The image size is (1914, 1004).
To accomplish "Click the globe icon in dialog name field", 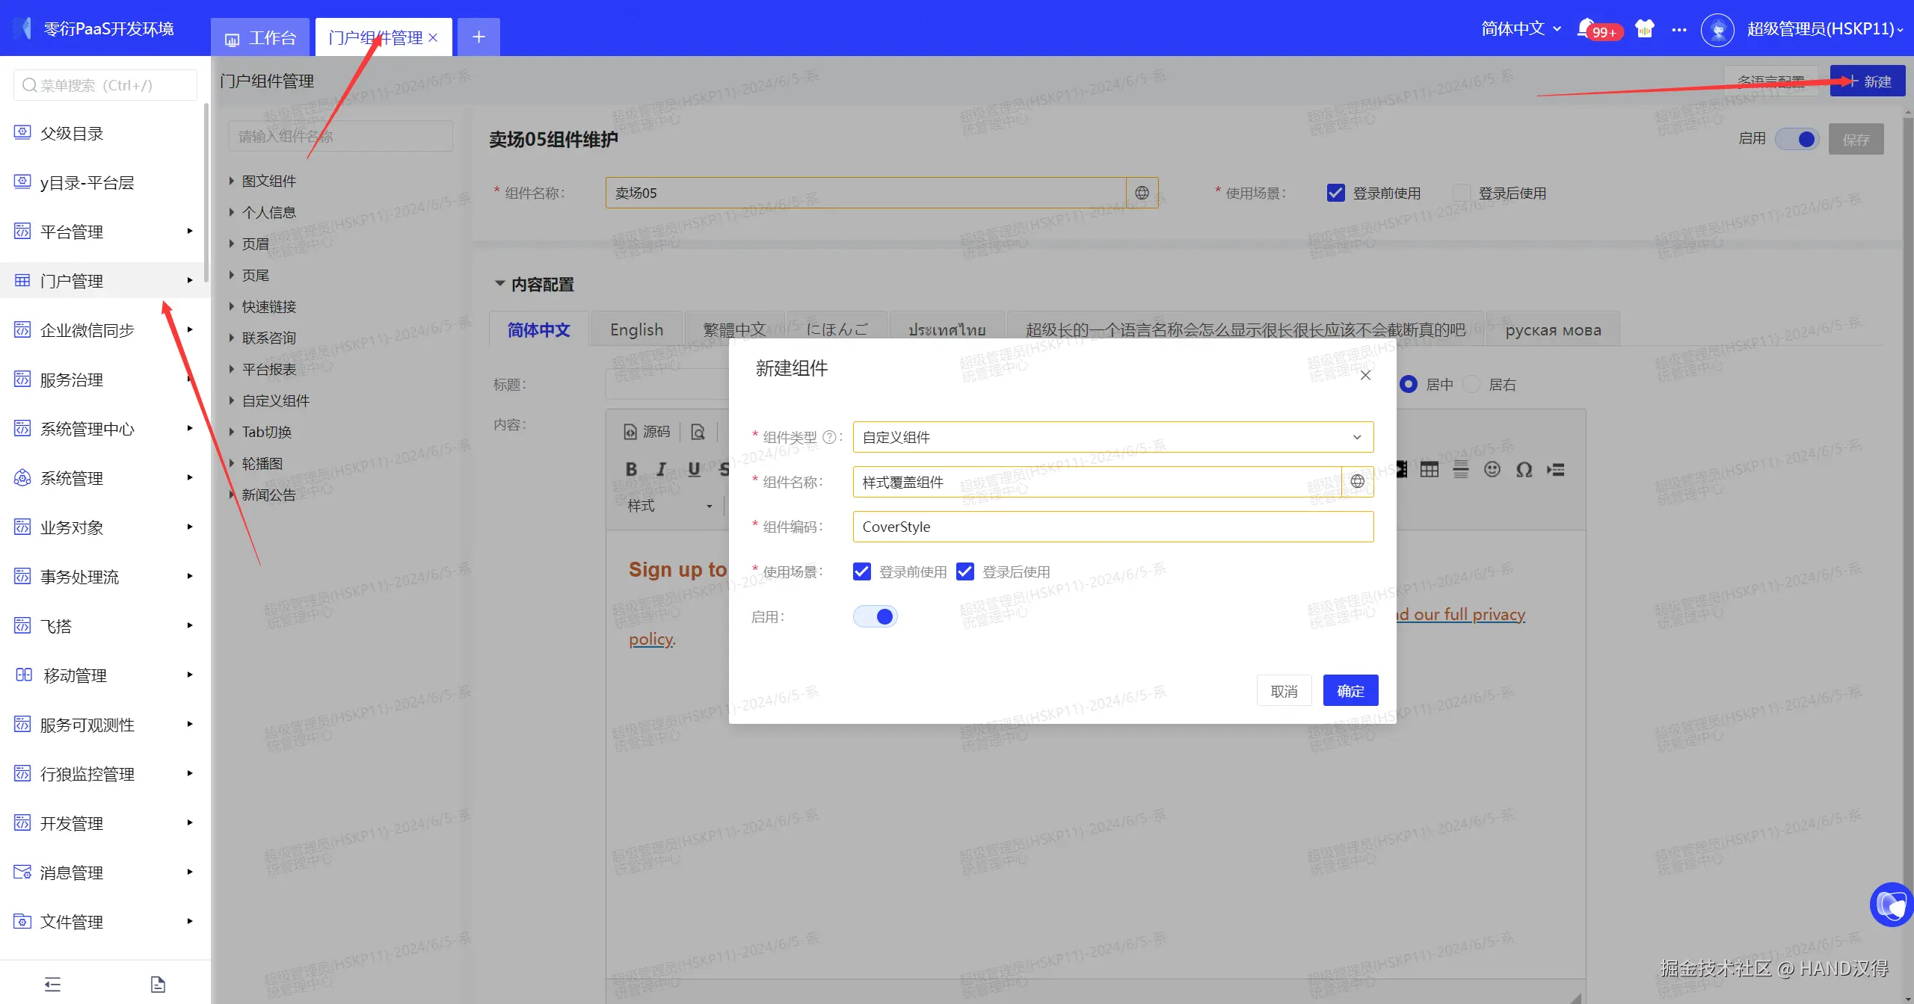I will coord(1357,482).
